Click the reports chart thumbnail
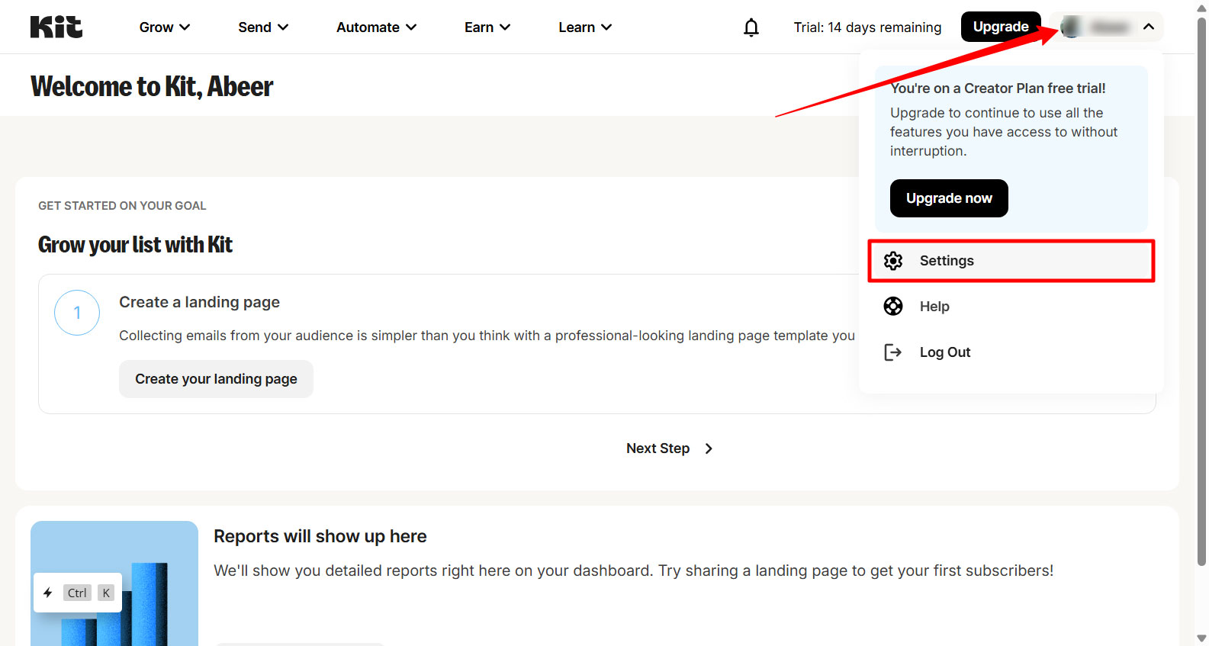The width and height of the screenshot is (1209, 646). pyautogui.click(x=114, y=583)
